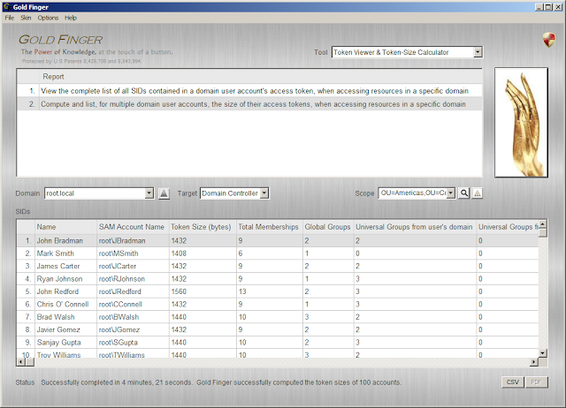Export results with CSV button
The height and width of the screenshot is (408, 566).
513,382
